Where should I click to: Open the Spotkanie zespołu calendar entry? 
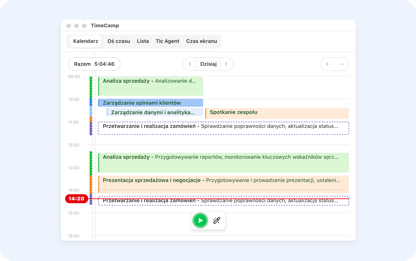click(x=277, y=113)
